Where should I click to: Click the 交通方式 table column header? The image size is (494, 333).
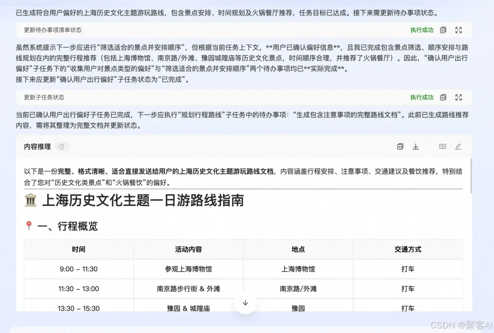click(408, 249)
